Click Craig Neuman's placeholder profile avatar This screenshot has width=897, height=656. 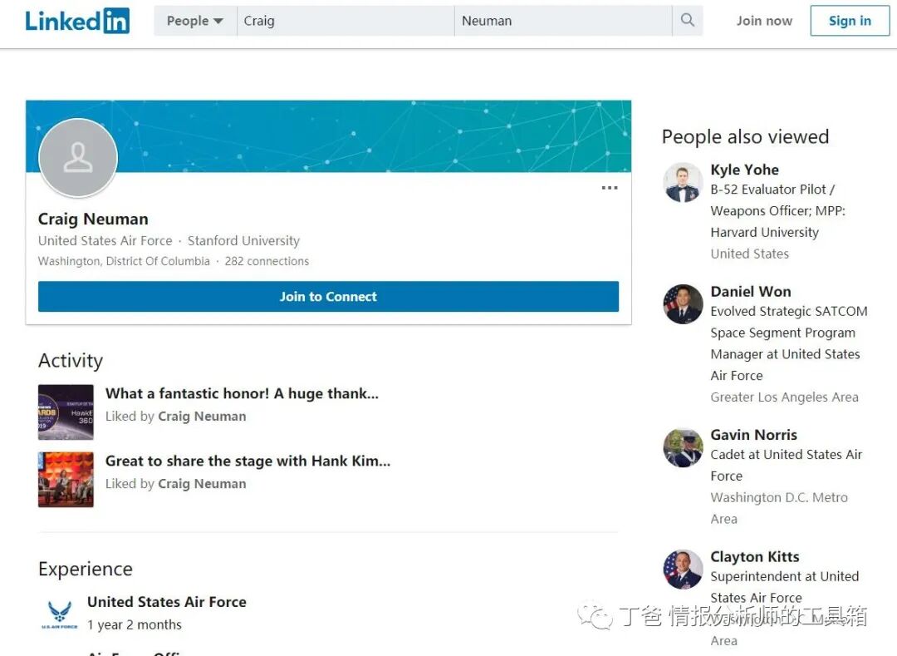point(78,158)
